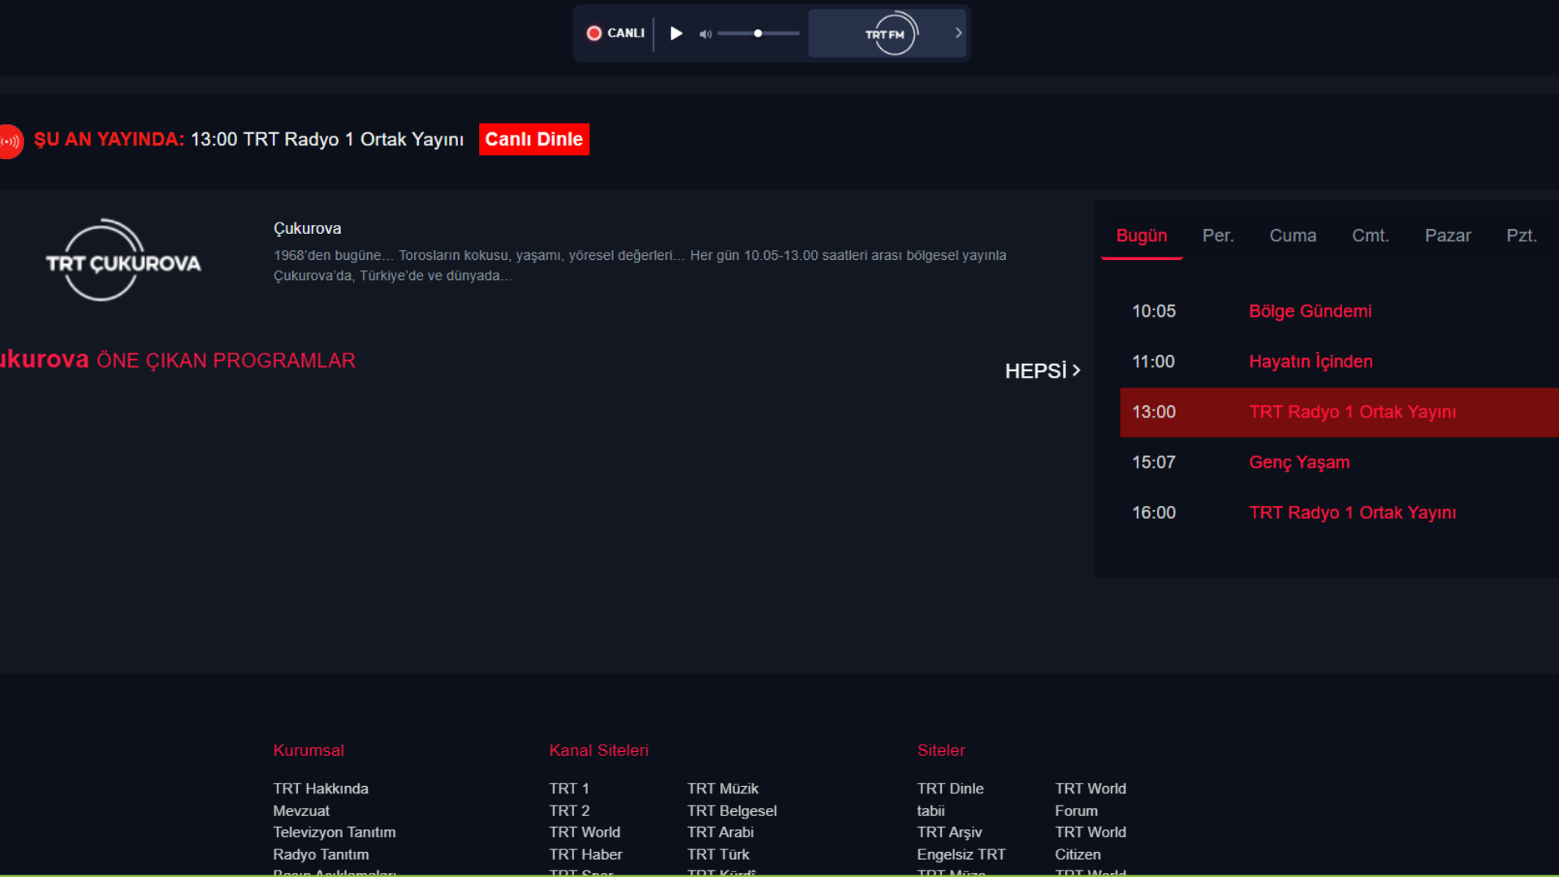Image resolution: width=1559 pixels, height=877 pixels.
Task: Open the Bölge Gündemi program
Action: point(1310,311)
